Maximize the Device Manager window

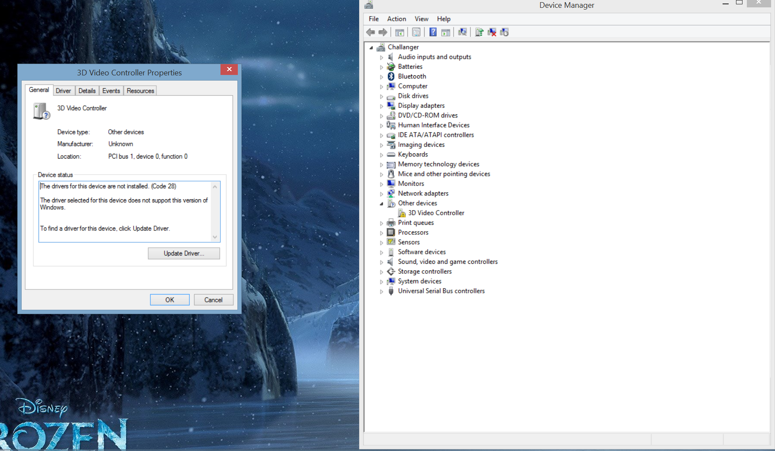pos(739,3)
